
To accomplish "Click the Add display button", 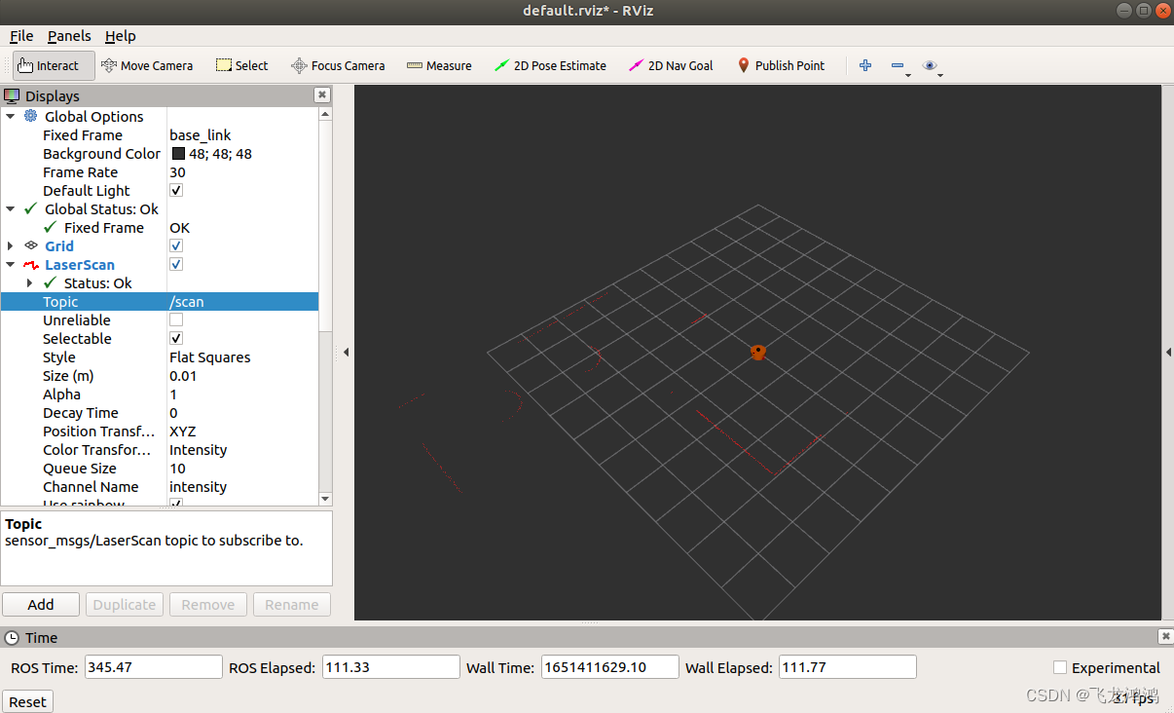I will coord(41,605).
